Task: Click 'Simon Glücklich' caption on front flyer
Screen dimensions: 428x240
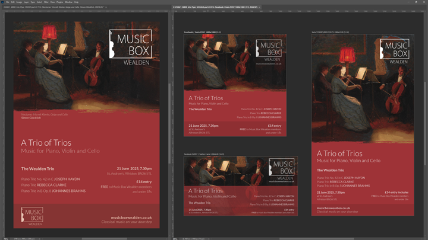Action: [31, 118]
